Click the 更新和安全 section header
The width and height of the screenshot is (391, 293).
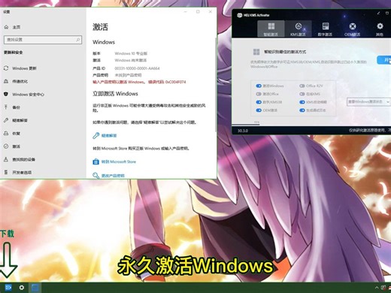(14, 53)
